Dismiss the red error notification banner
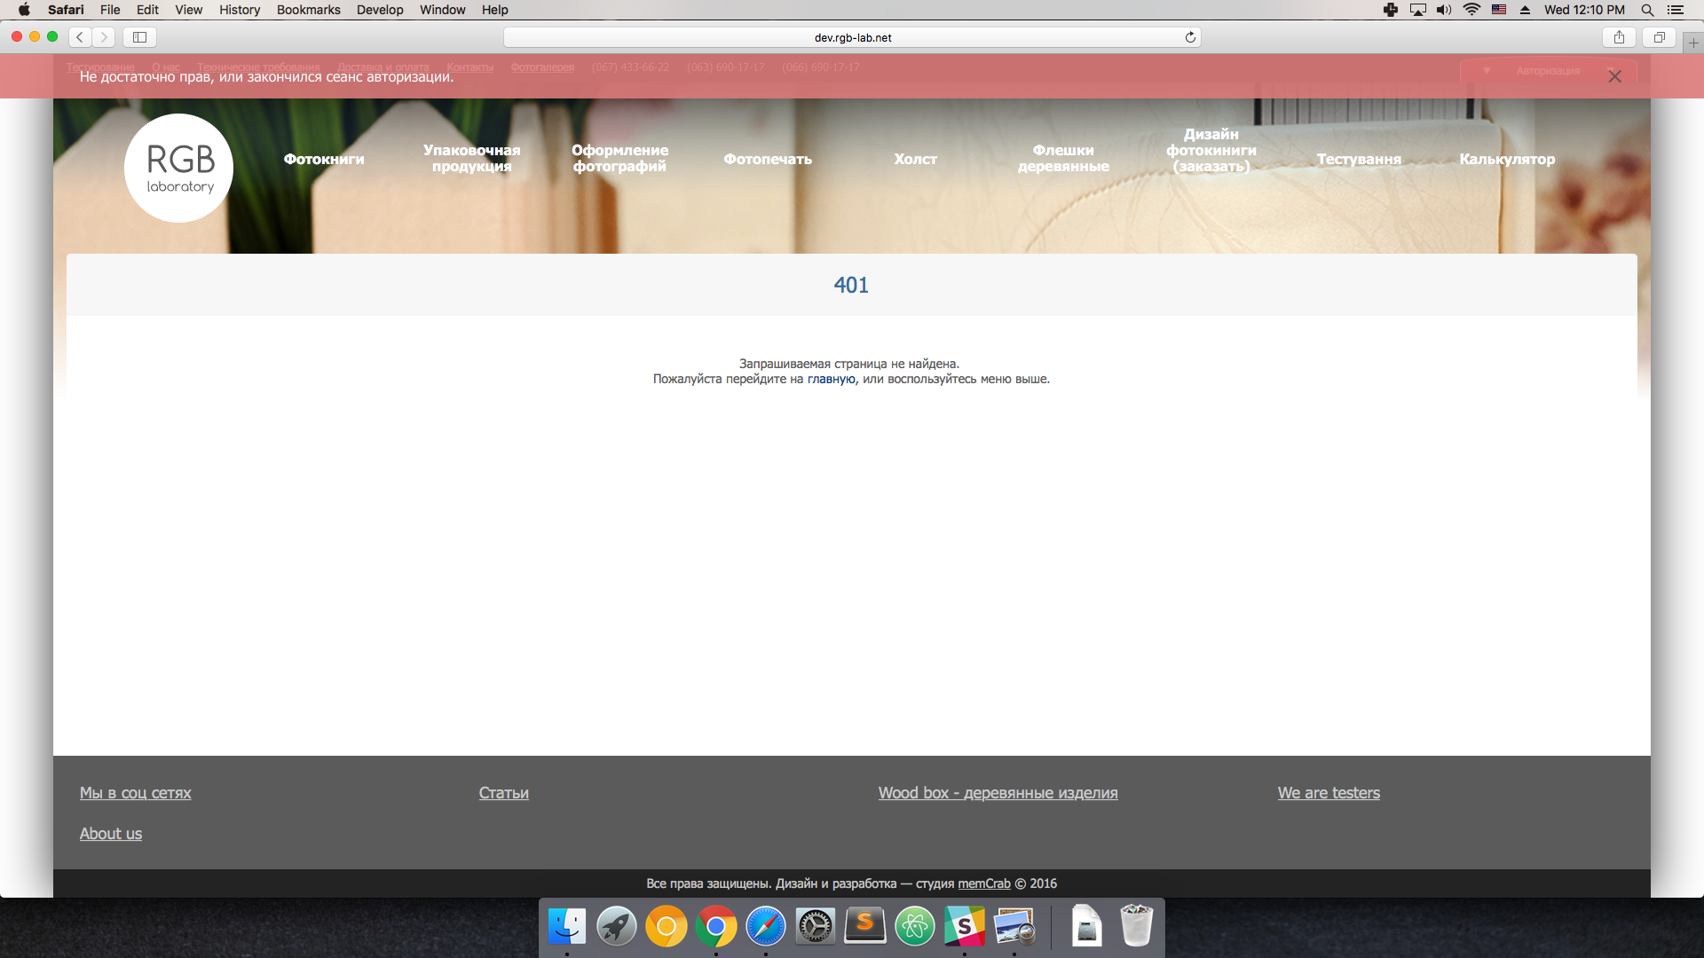Screen dimensions: 1704x958 (x=1614, y=77)
